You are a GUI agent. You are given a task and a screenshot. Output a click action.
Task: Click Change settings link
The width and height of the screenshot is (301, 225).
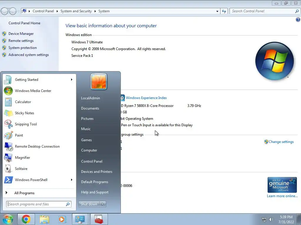[281, 142]
